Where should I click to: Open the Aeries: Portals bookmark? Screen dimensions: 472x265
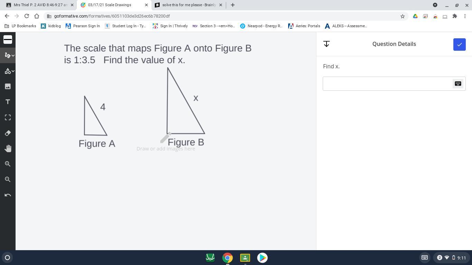click(304, 26)
